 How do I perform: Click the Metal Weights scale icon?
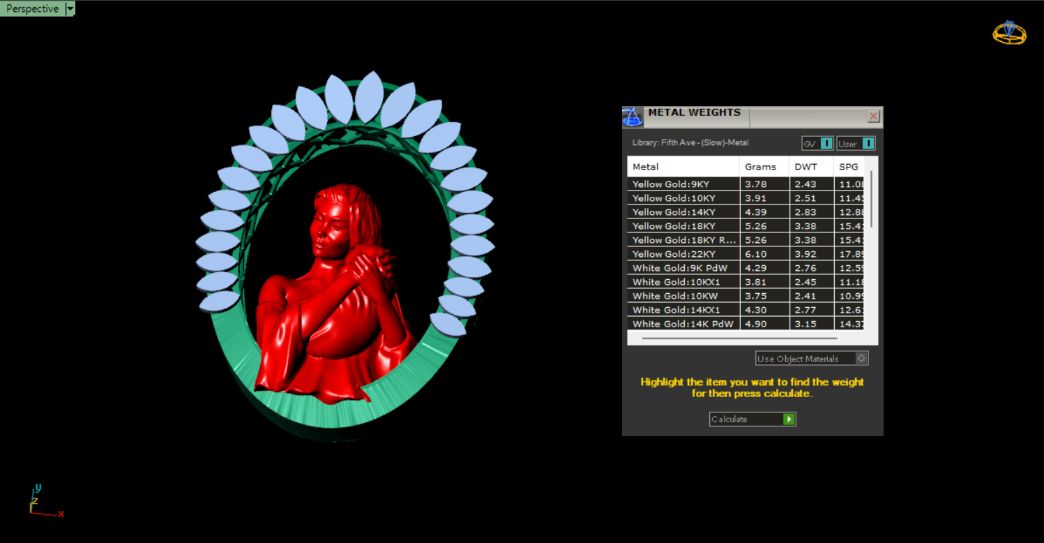[x=633, y=117]
